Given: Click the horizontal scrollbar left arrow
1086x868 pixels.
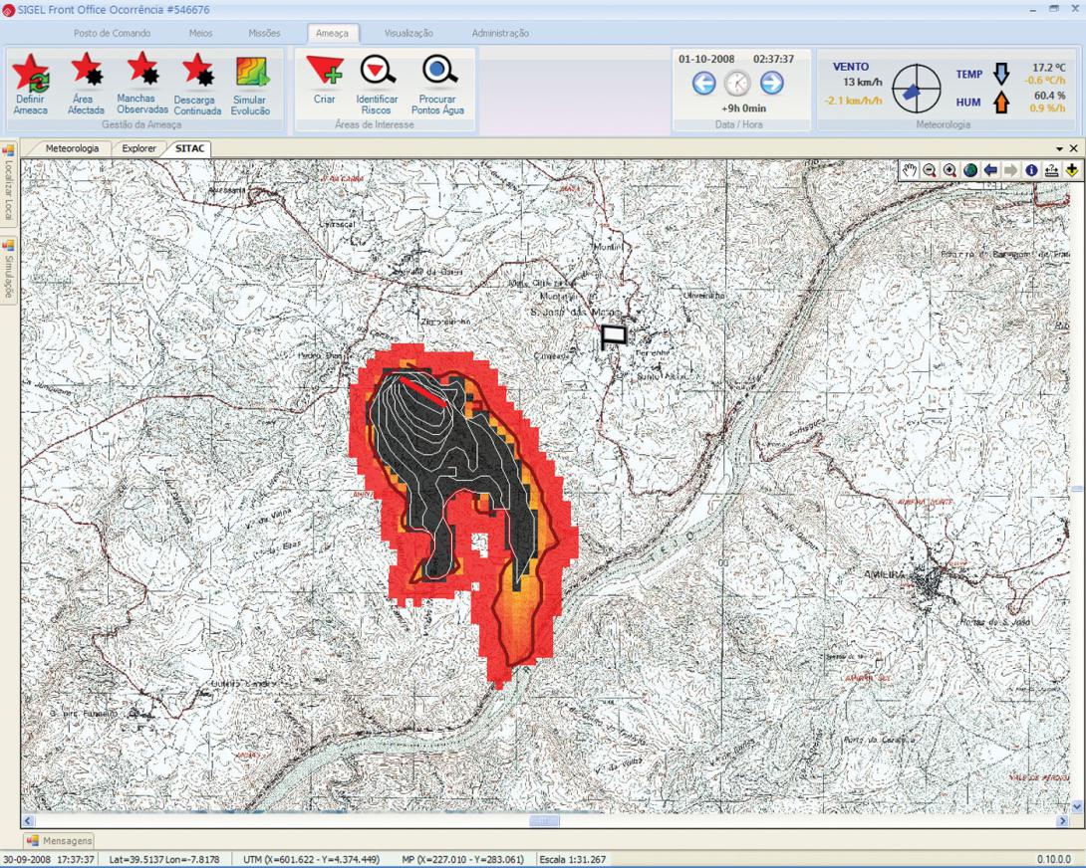Looking at the screenshot, I should [x=29, y=821].
